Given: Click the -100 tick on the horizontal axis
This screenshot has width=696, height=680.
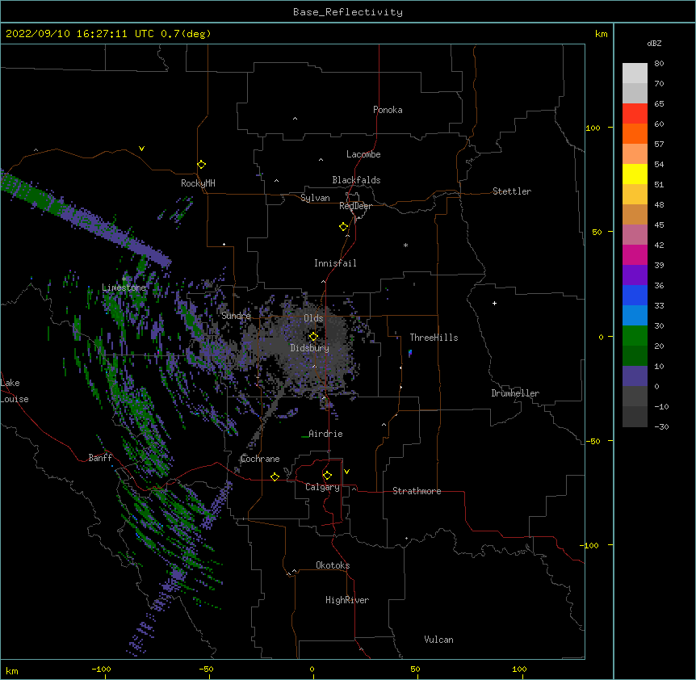Looking at the screenshot, I should 101,669.
